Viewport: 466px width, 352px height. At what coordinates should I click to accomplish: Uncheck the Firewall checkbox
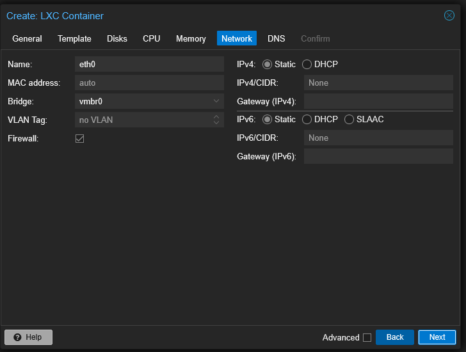[x=79, y=138]
